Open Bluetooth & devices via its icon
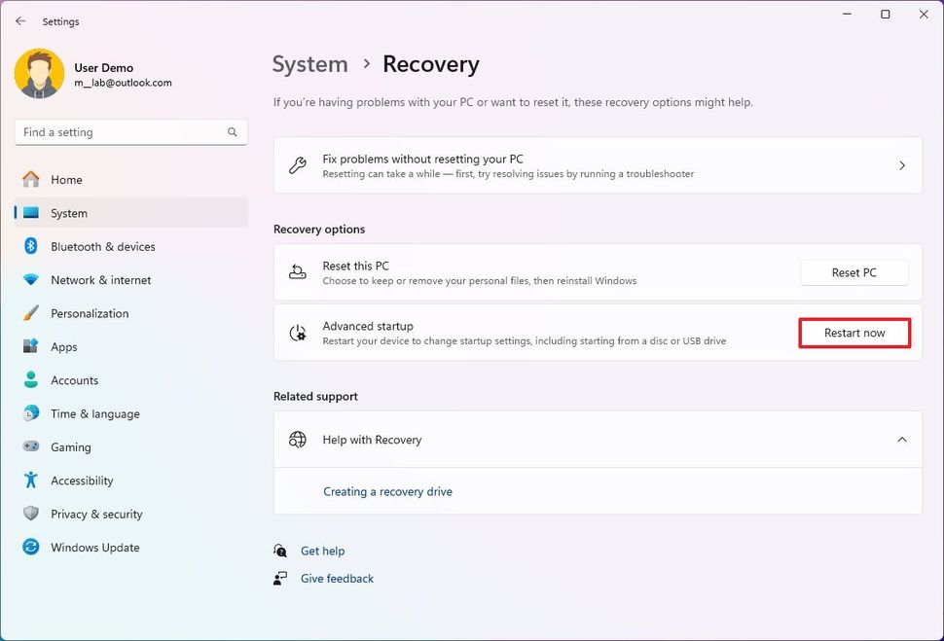Screen dimensions: 944x641 (x=30, y=246)
